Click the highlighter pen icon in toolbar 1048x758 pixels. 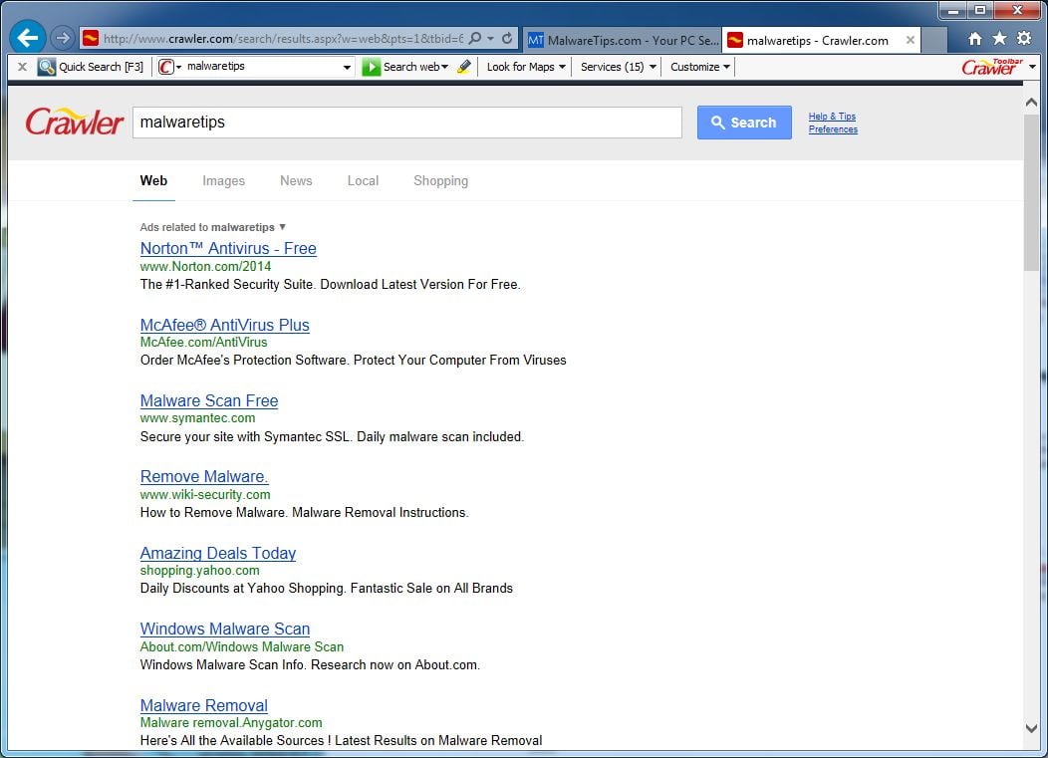pyautogui.click(x=464, y=66)
